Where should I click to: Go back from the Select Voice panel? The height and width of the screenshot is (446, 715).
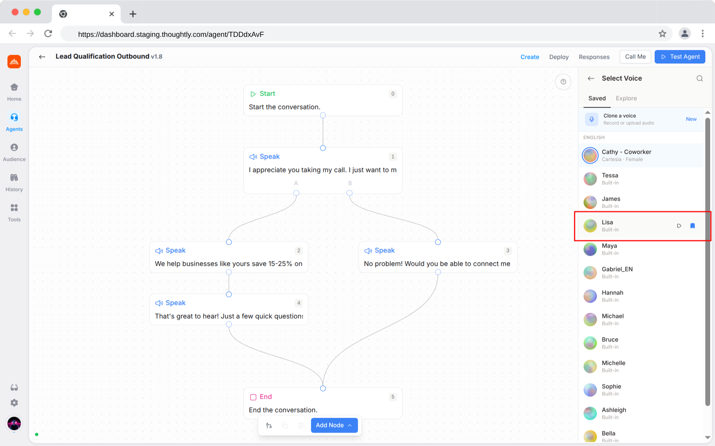(x=591, y=78)
